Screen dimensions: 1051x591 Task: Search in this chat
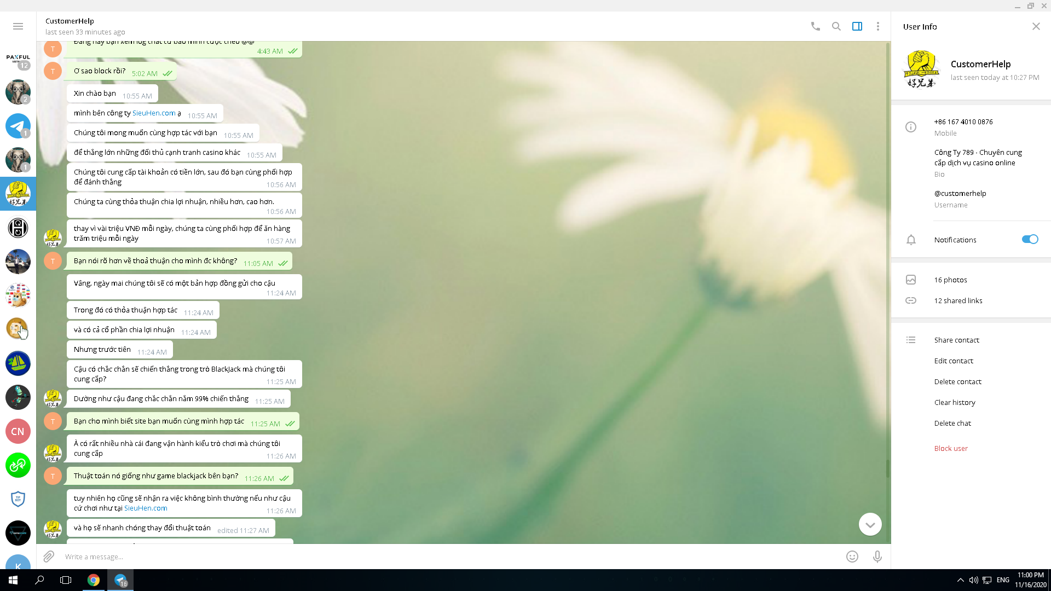tap(836, 26)
